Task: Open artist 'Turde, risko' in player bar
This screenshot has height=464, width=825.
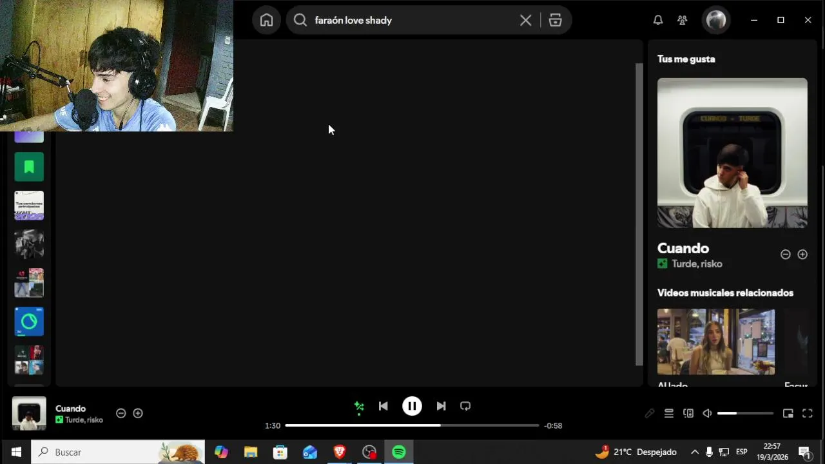Action: pos(84,420)
